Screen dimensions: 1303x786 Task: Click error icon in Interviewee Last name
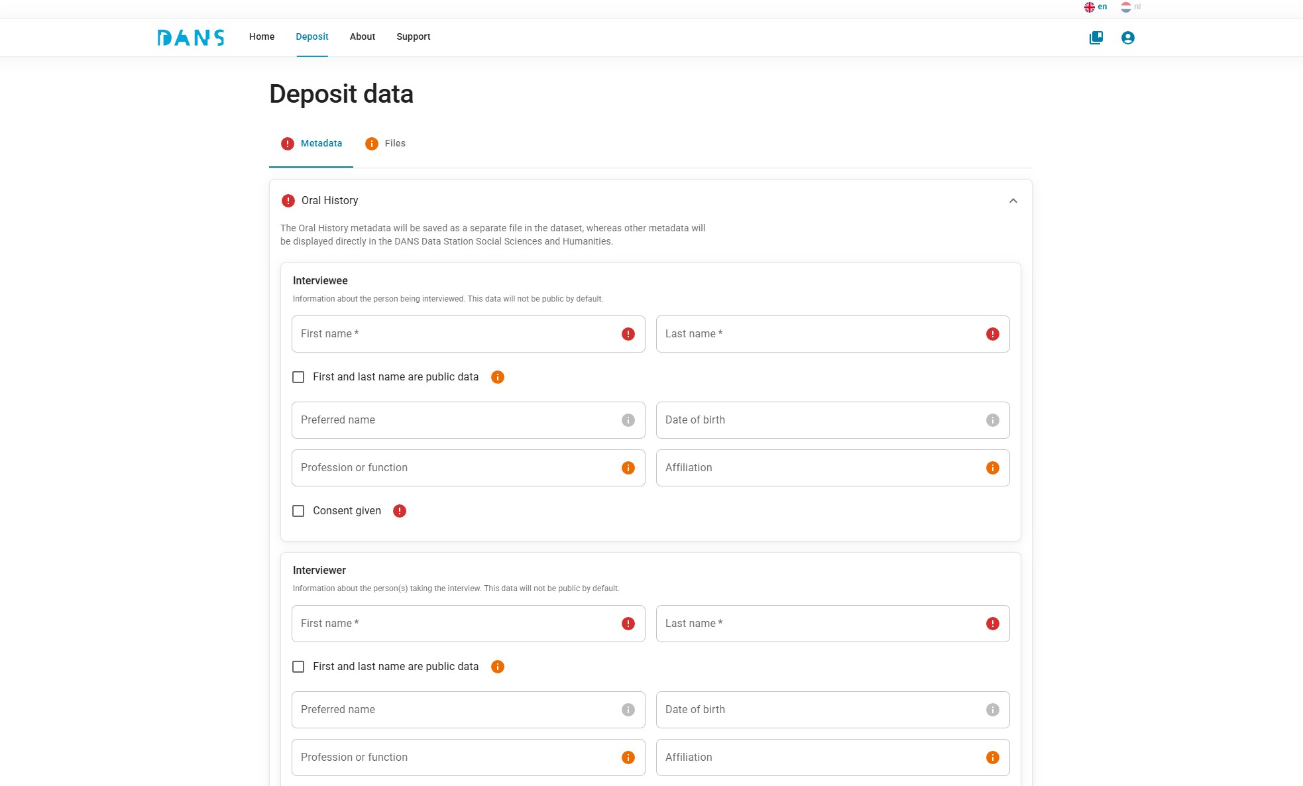tap(993, 334)
